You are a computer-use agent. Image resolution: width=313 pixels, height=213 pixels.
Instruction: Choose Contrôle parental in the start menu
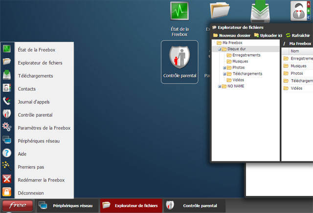coord(35,115)
